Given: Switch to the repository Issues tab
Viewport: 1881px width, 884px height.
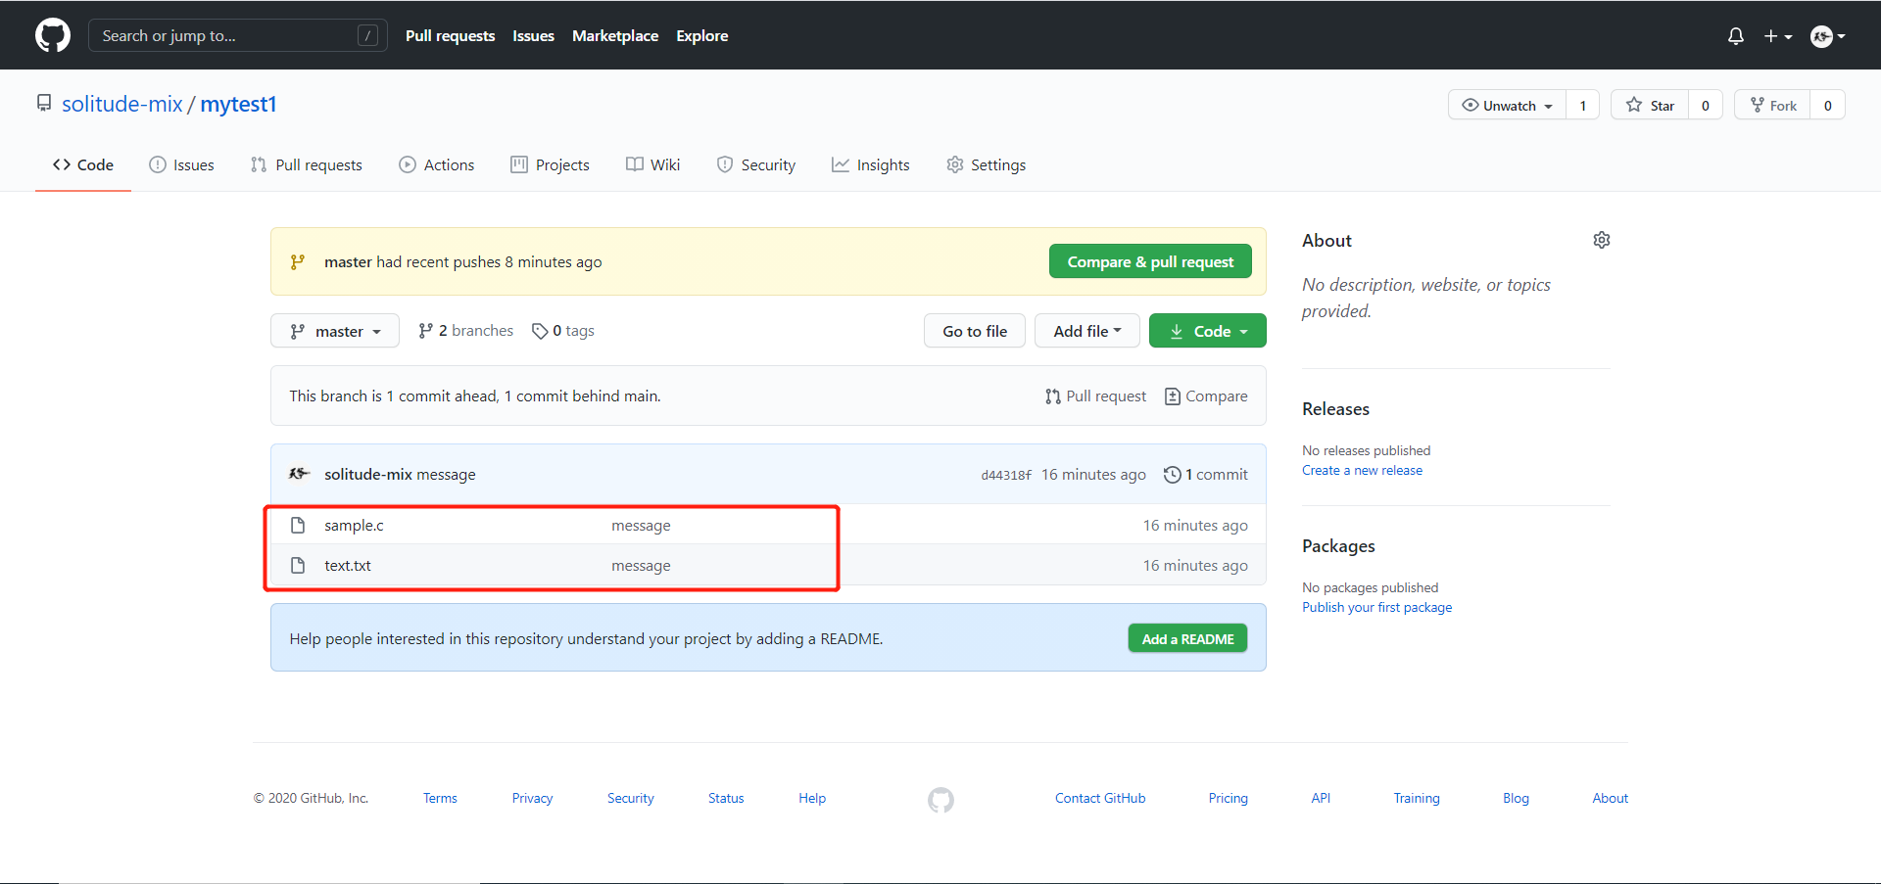Looking at the screenshot, I should pos(181,164).
